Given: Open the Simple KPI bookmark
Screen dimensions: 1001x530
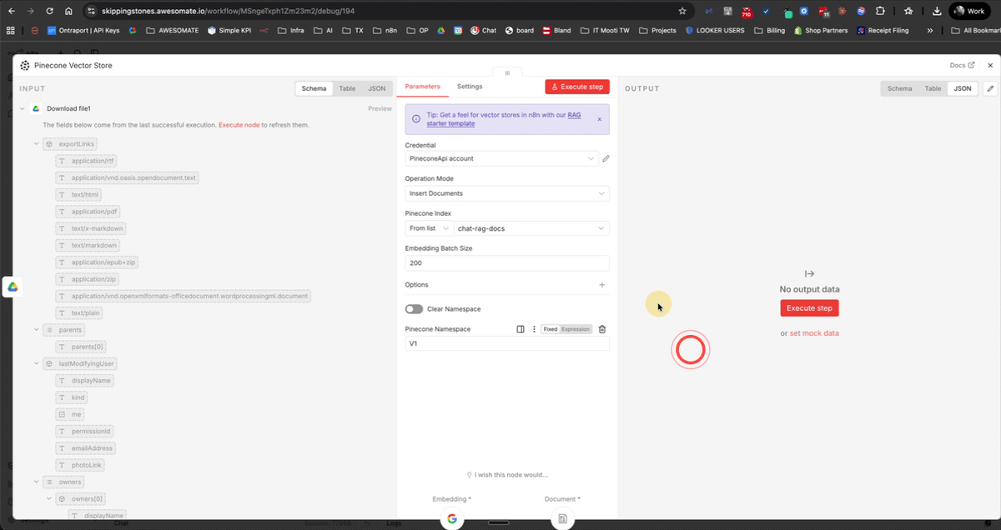Looking at the screenshot, I should coord(229,30).
